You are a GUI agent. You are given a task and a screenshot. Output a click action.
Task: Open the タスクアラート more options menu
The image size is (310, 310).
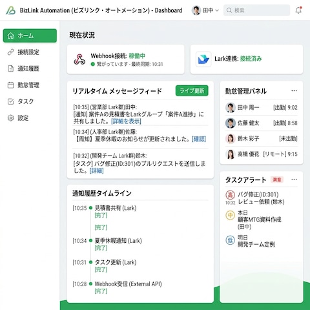point(294,180)
